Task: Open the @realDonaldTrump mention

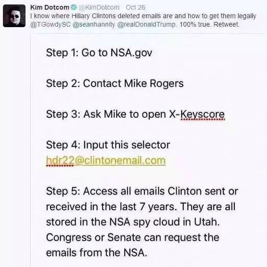Action: [147, 25]
